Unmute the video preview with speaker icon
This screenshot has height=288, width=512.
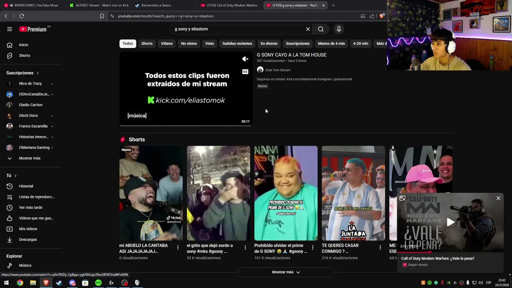pyautogui.click(x=245, y=59)
